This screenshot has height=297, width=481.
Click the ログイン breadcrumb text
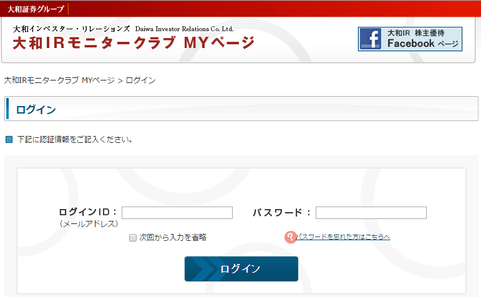[141, 80]
